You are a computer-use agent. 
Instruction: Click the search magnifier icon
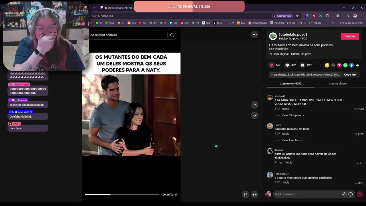(172, 35)
